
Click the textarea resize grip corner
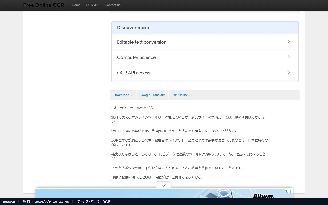(301, 179)
